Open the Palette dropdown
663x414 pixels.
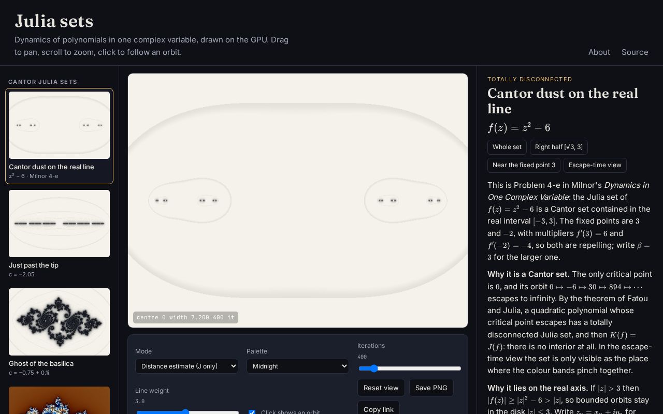pyautogui.click(x=298, y=366)
